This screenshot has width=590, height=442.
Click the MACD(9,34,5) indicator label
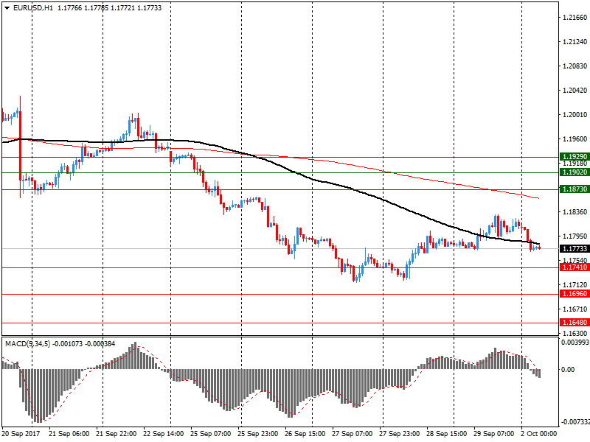click(27, 344)
